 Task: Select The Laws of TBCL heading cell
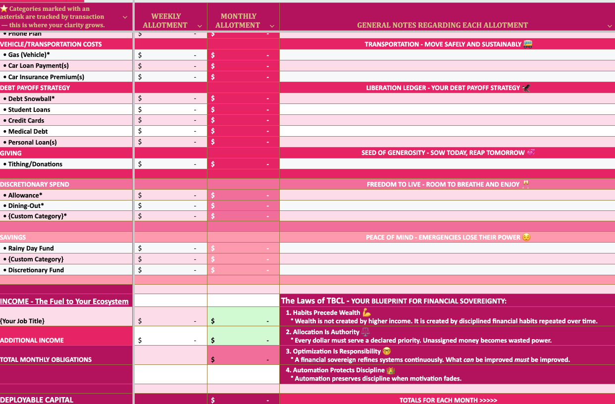[448, 301]
